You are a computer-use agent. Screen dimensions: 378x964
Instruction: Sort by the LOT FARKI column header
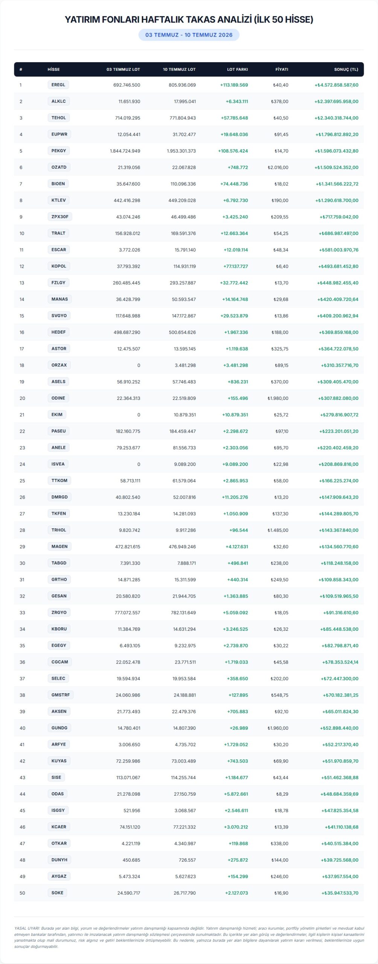pos(237,69)
